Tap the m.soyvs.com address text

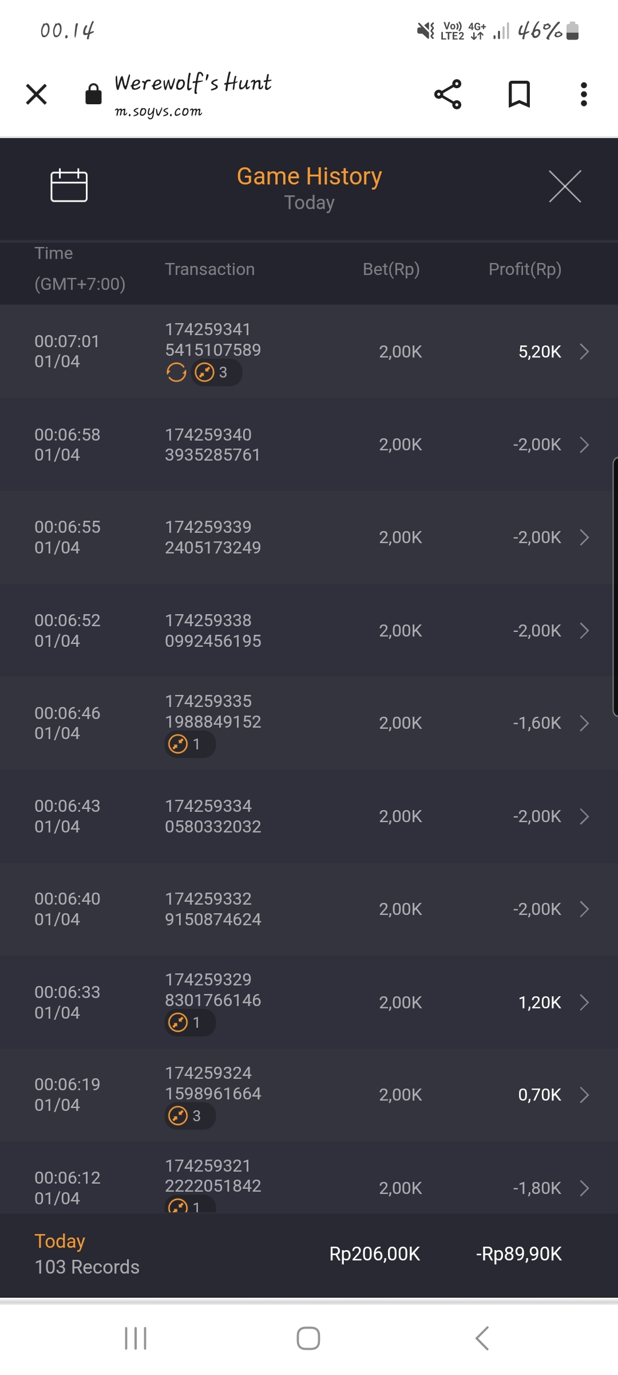point(159,111)
